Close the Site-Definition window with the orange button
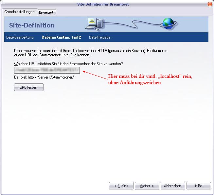 pos(210,4)
